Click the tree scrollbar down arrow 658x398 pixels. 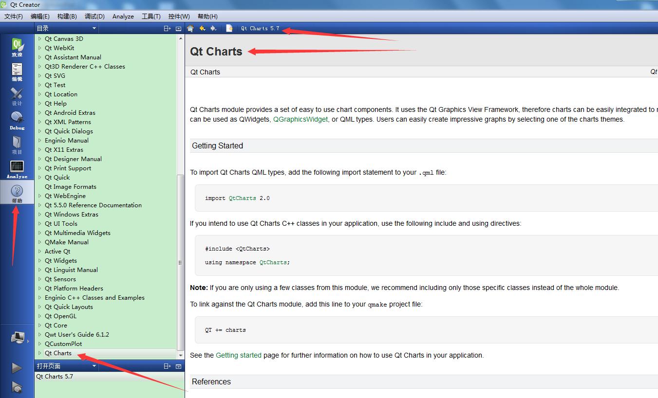tap(181, 356)
